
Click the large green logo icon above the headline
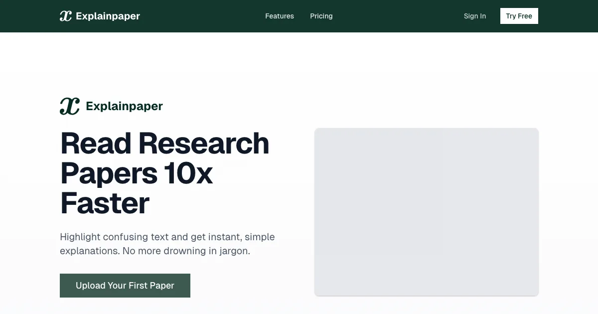pos(70,106)
